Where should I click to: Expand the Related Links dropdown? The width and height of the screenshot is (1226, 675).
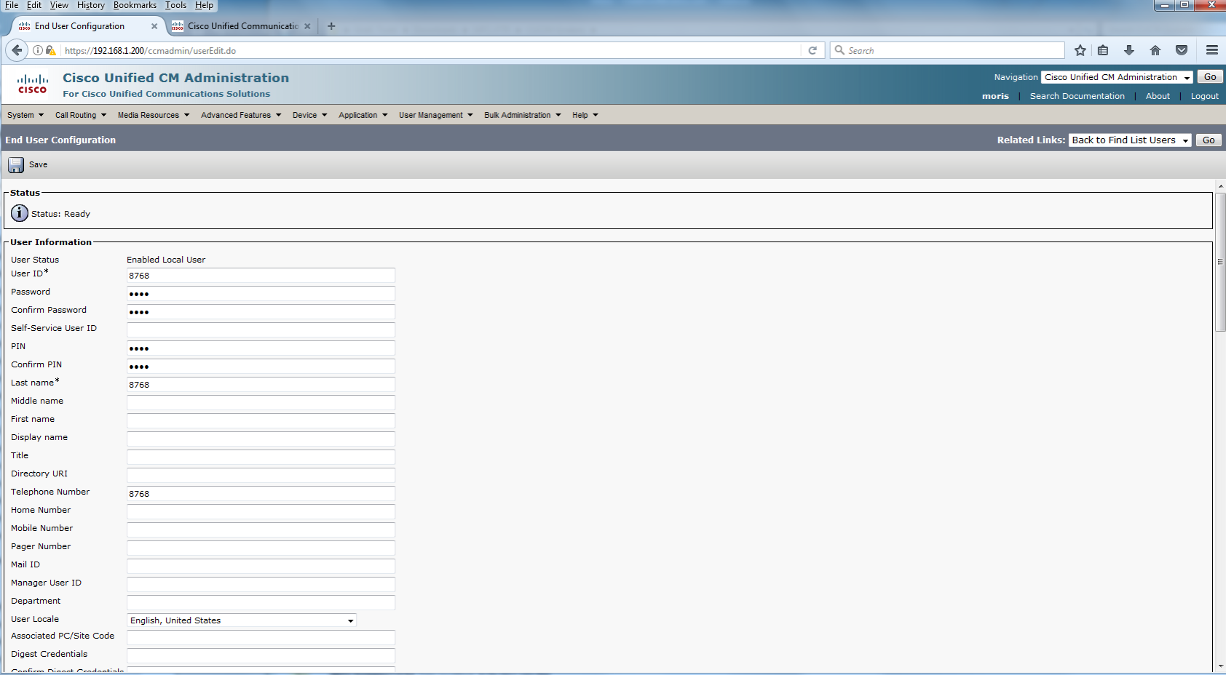coord(1130,140)
